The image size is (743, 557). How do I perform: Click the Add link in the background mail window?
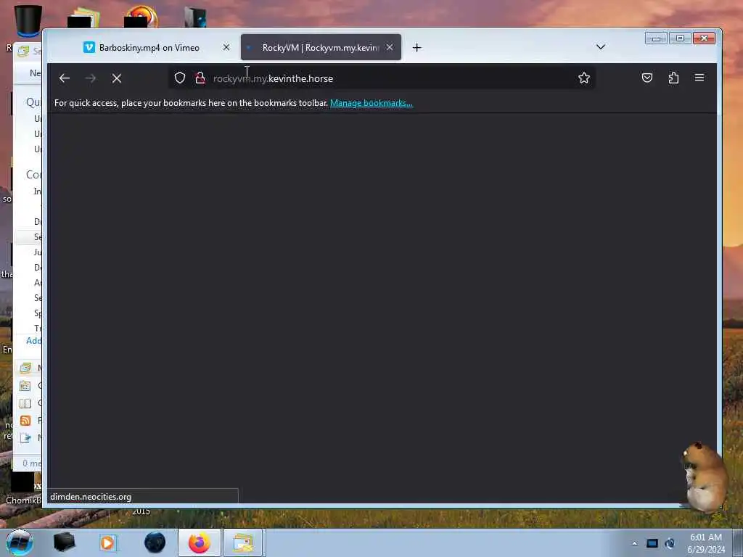[x=33, y=341]
